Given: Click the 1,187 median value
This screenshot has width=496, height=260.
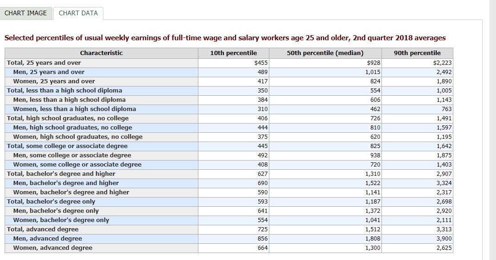Looking at the screenshot, I should click(373, 202).
